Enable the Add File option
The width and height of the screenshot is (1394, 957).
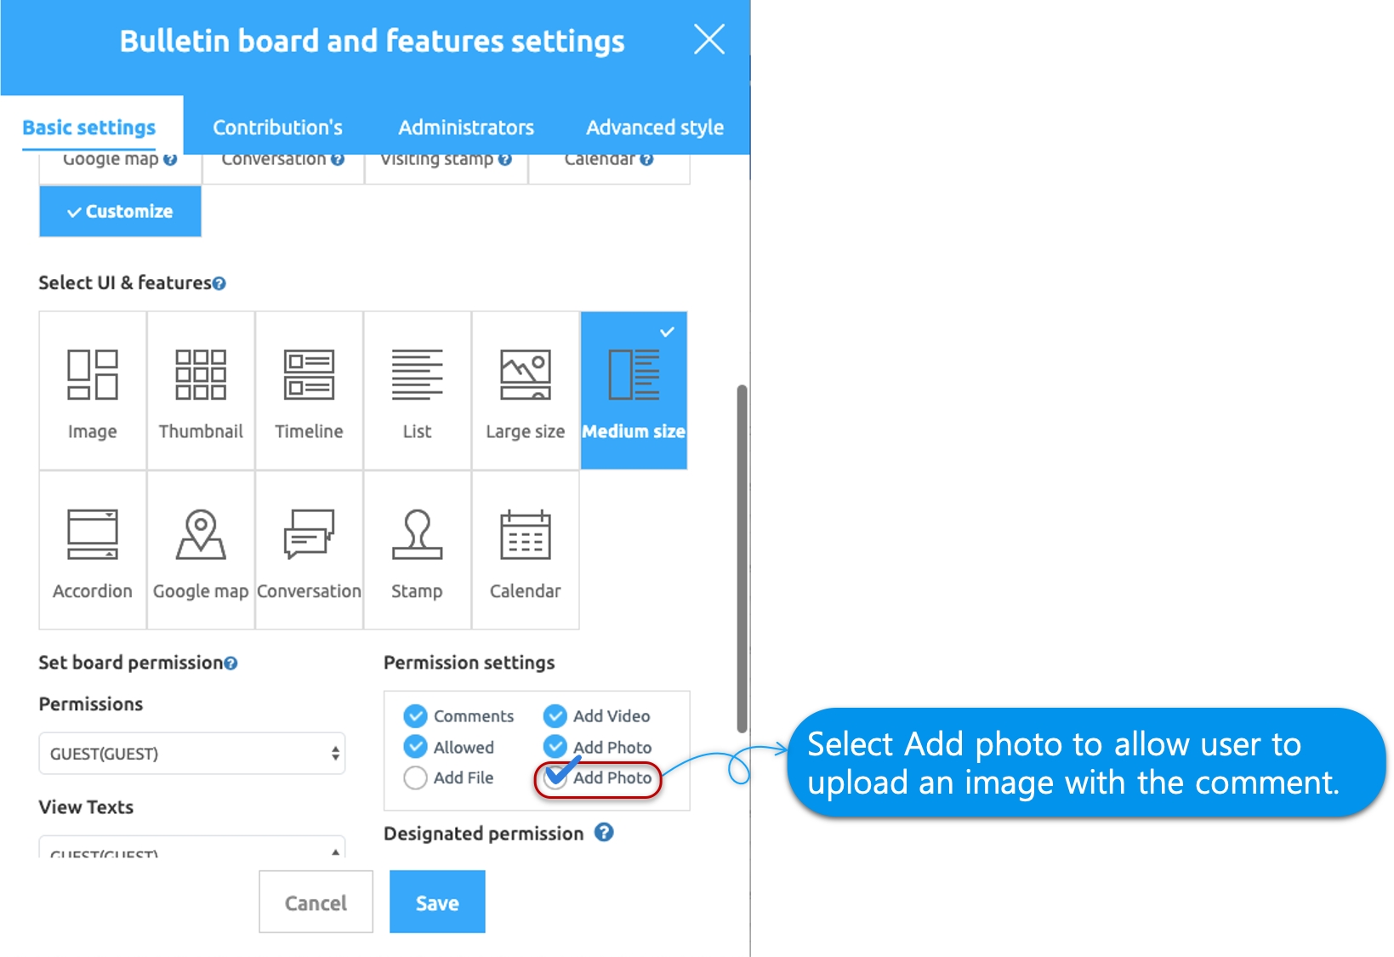point(415,778)
